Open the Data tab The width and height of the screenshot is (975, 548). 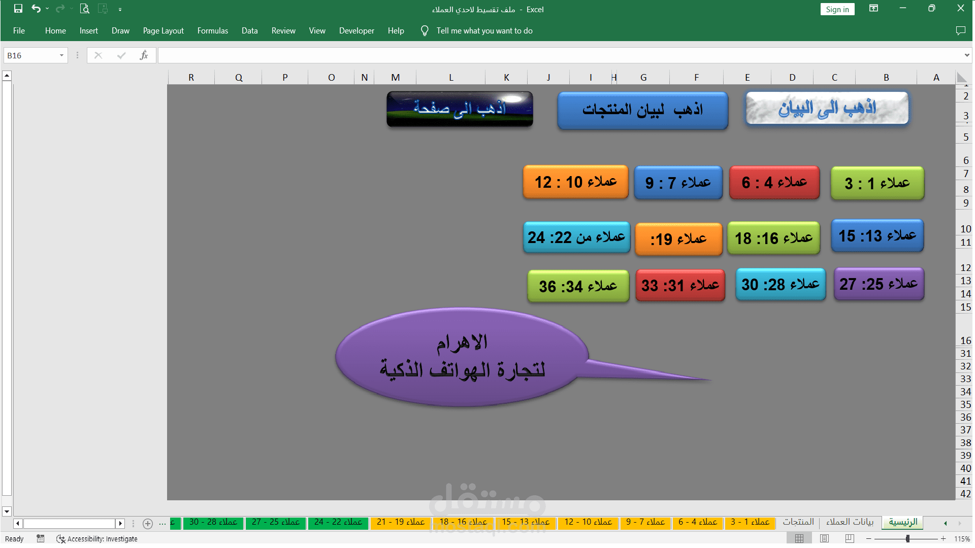pyautogui.click(x=249, y=31)
